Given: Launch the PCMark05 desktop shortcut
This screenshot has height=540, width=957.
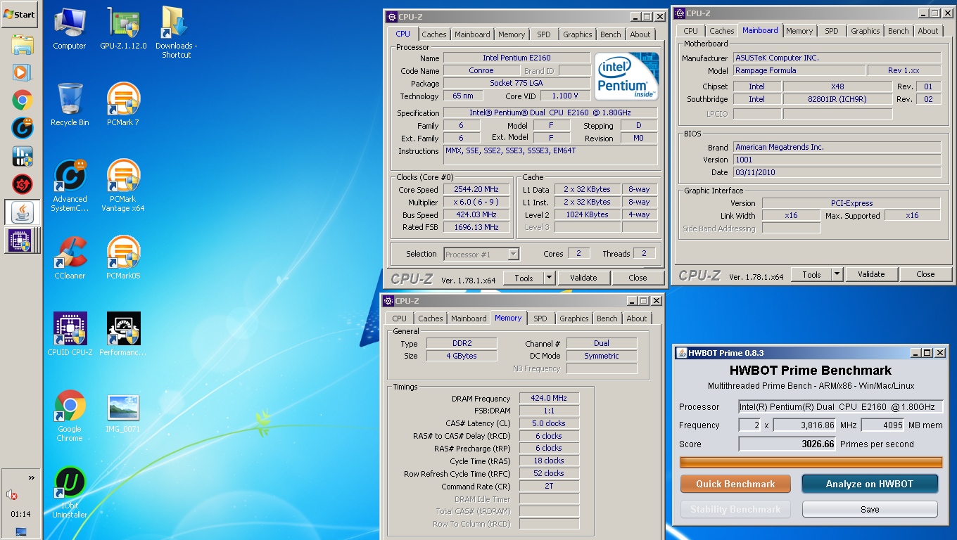Looking at the screenshot, I should tap(123, 258).
